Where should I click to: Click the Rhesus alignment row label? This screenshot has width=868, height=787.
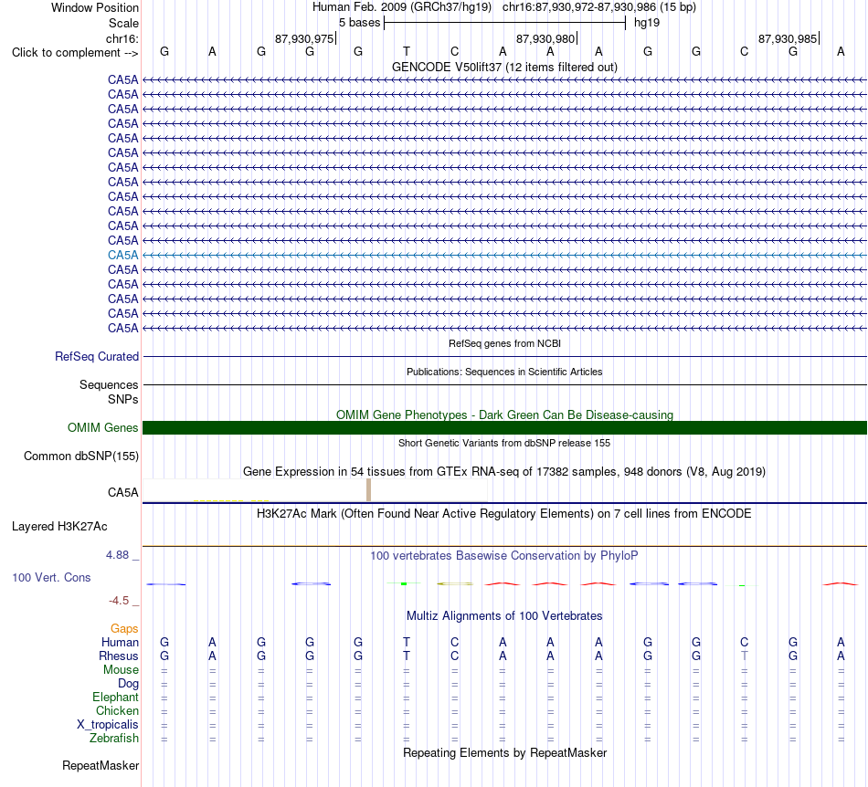pyautogui.click(x=119, y=656)
